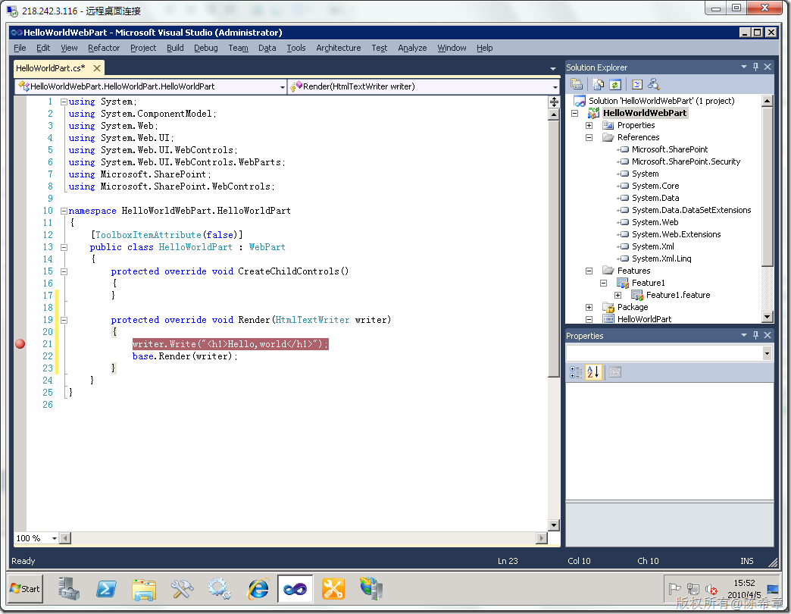
Task: Collapse Features node in Solution Explorer
Action: 589,271
